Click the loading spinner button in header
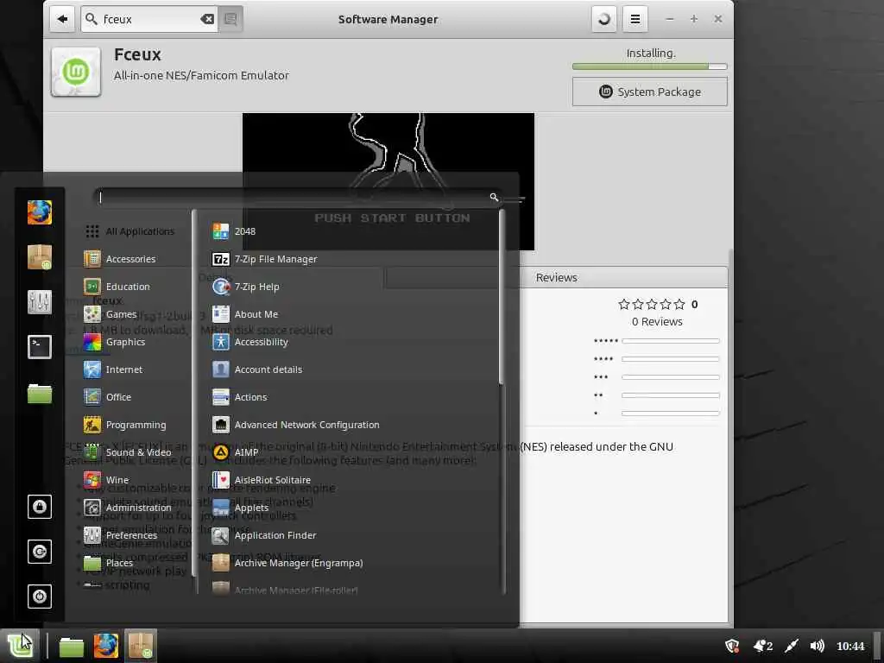Image resolution: width=884 pixels, height=663 pixels. (x=603, y=19)
